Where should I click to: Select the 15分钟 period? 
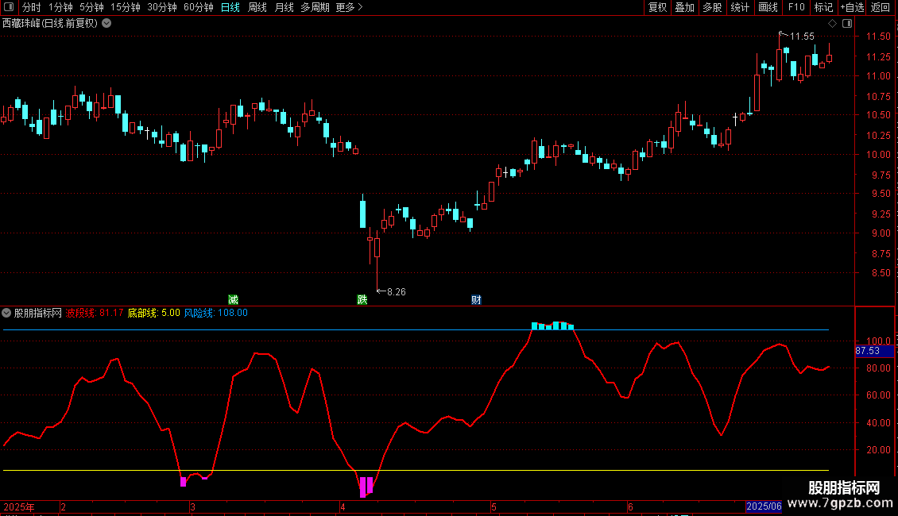click(126, 7)
